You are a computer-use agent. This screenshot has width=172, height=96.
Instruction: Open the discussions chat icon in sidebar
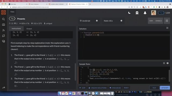[3, 41]
